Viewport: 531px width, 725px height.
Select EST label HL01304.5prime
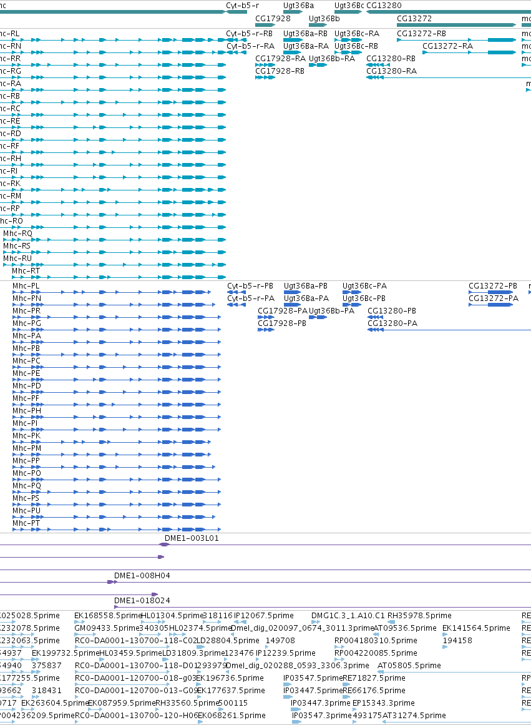172,616
